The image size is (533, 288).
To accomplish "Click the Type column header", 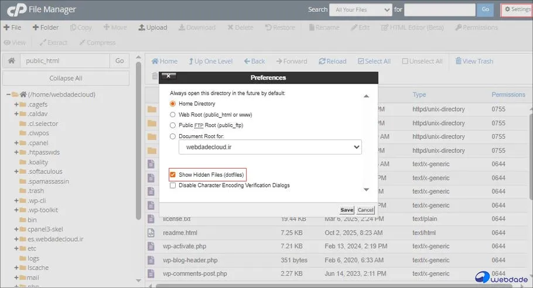I will pyautogui.click(x=419, y=95).
